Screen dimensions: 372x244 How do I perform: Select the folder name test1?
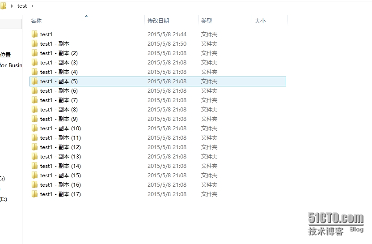46,34
